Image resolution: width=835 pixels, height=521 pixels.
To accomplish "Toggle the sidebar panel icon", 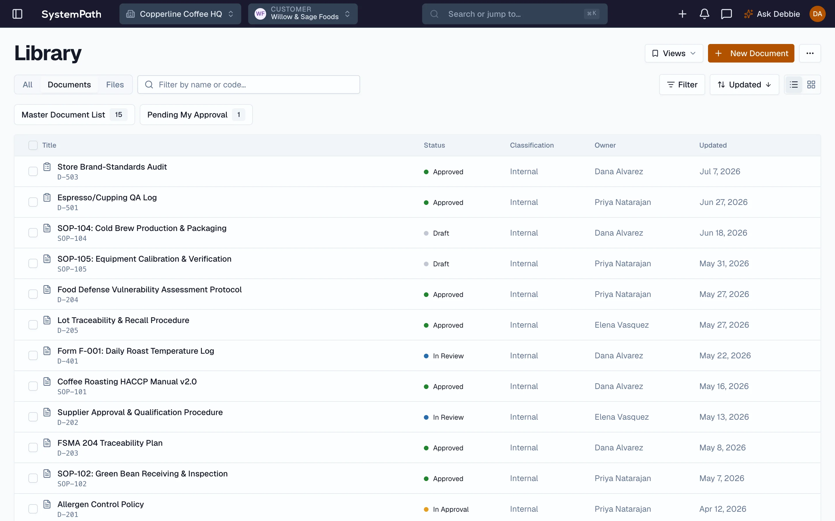I will [17, 14].
